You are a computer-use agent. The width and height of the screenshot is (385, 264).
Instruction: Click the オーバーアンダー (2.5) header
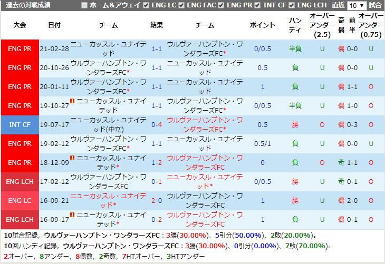(322, 25)
